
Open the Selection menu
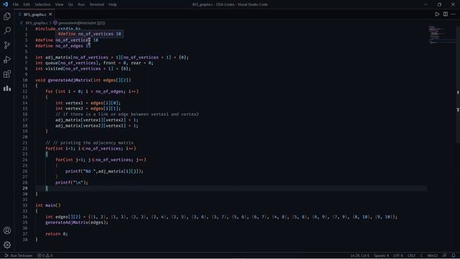click(42, 4)
